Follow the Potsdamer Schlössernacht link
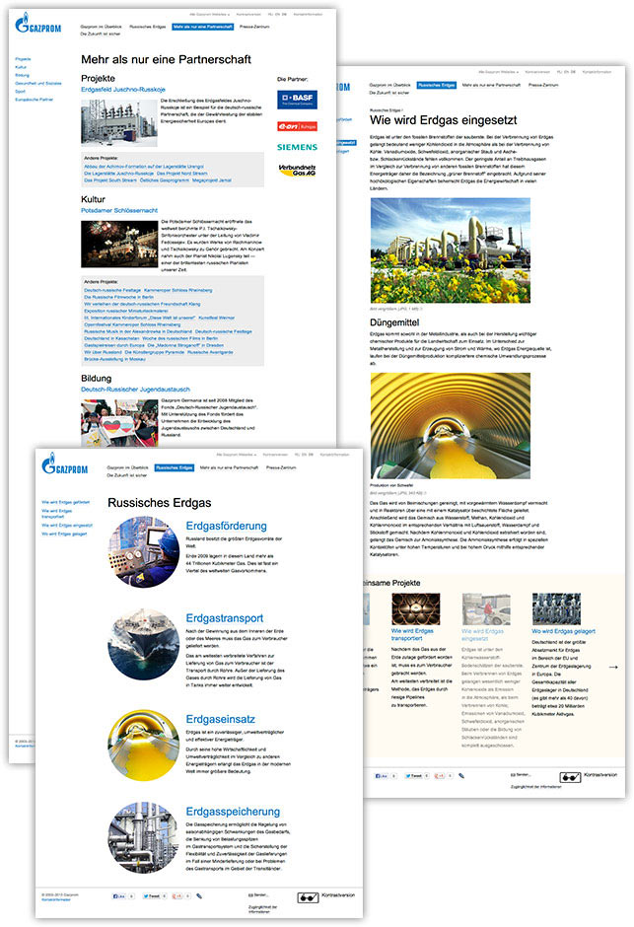This screenshot has height=927, width=634. (121, 211)
